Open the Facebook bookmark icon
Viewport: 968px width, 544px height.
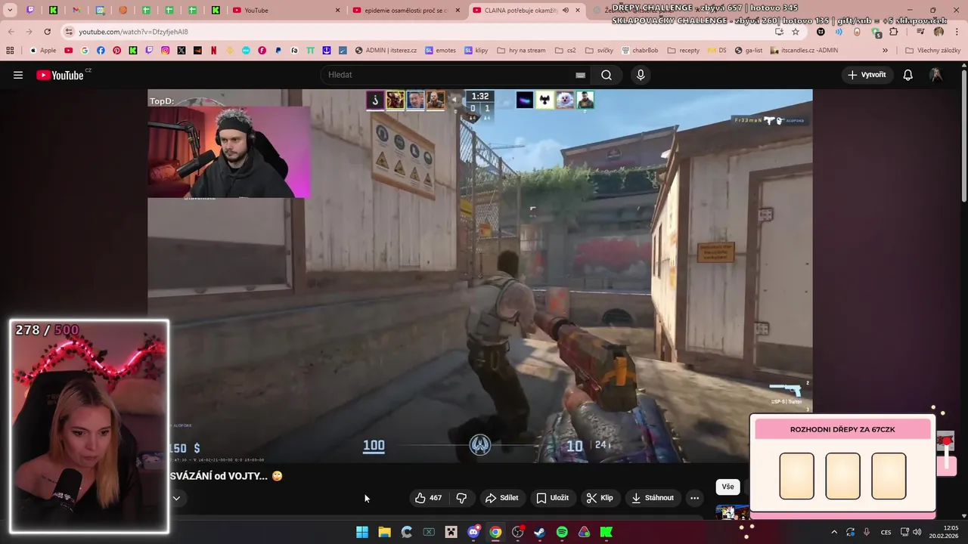(x=101, y=51)
